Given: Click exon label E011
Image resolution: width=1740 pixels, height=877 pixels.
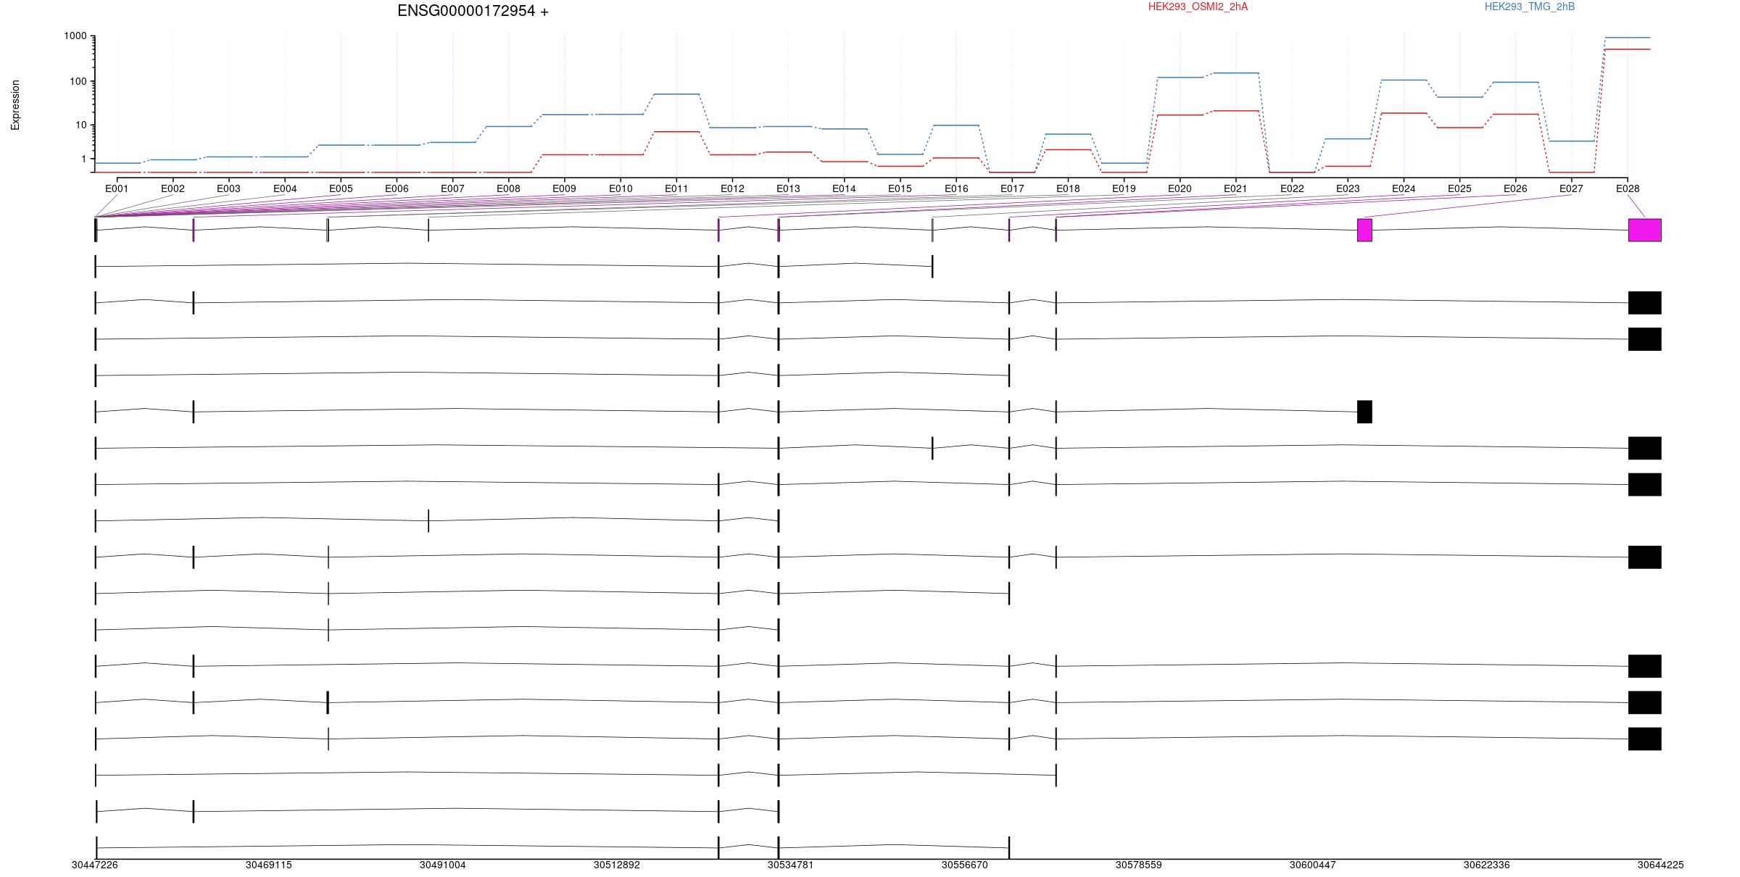Looking at the screenshot, I should tap(676, 188).
